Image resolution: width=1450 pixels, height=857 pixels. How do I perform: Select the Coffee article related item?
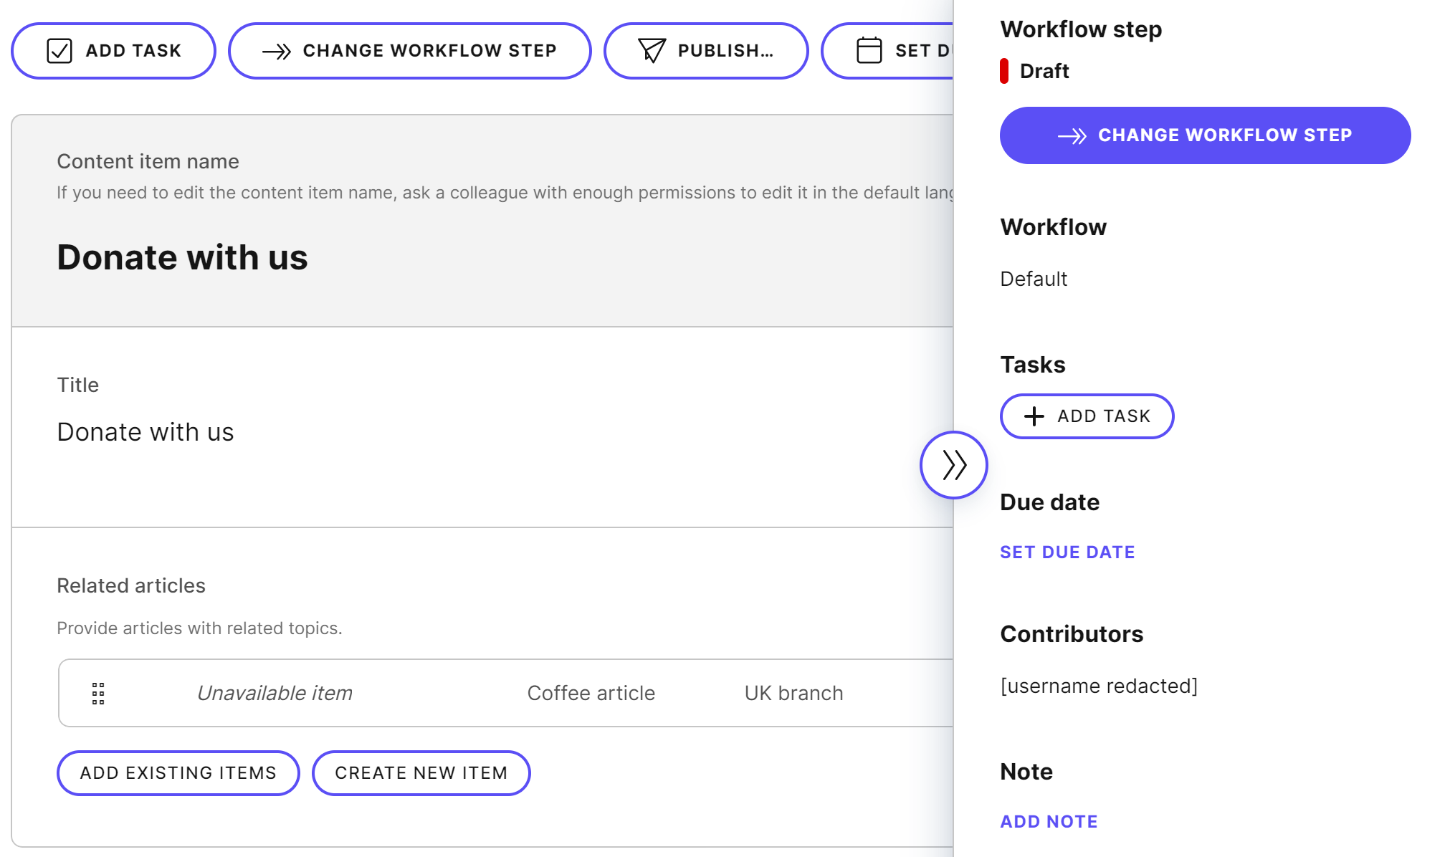[x=591, y=693]
